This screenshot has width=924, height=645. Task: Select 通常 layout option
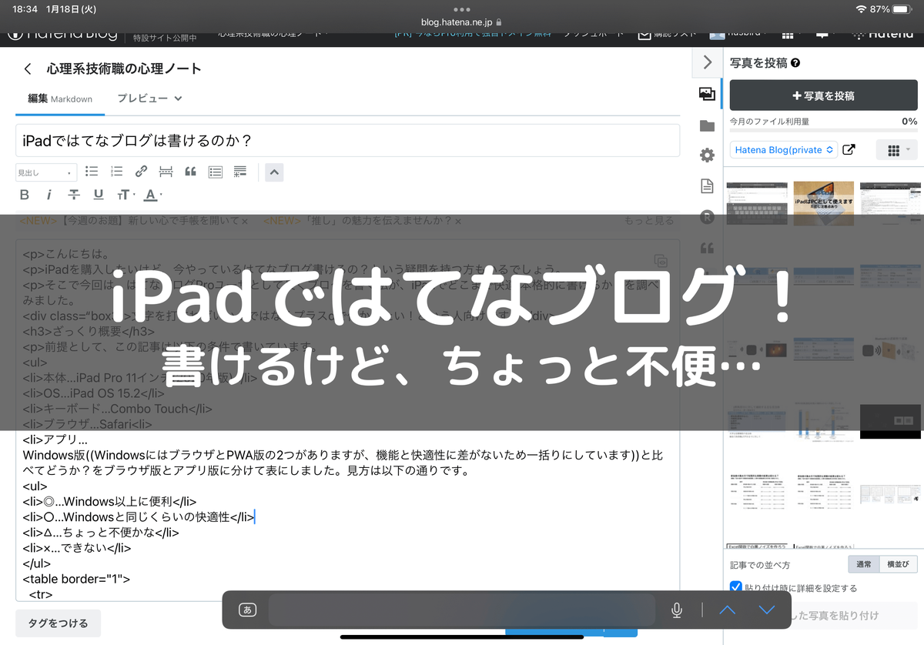click(x=863, y=564)
